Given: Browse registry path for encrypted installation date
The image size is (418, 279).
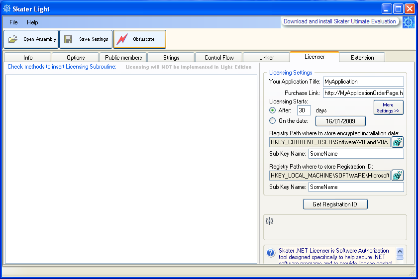Looking at the screenshot, I should (x=398, y=142).
